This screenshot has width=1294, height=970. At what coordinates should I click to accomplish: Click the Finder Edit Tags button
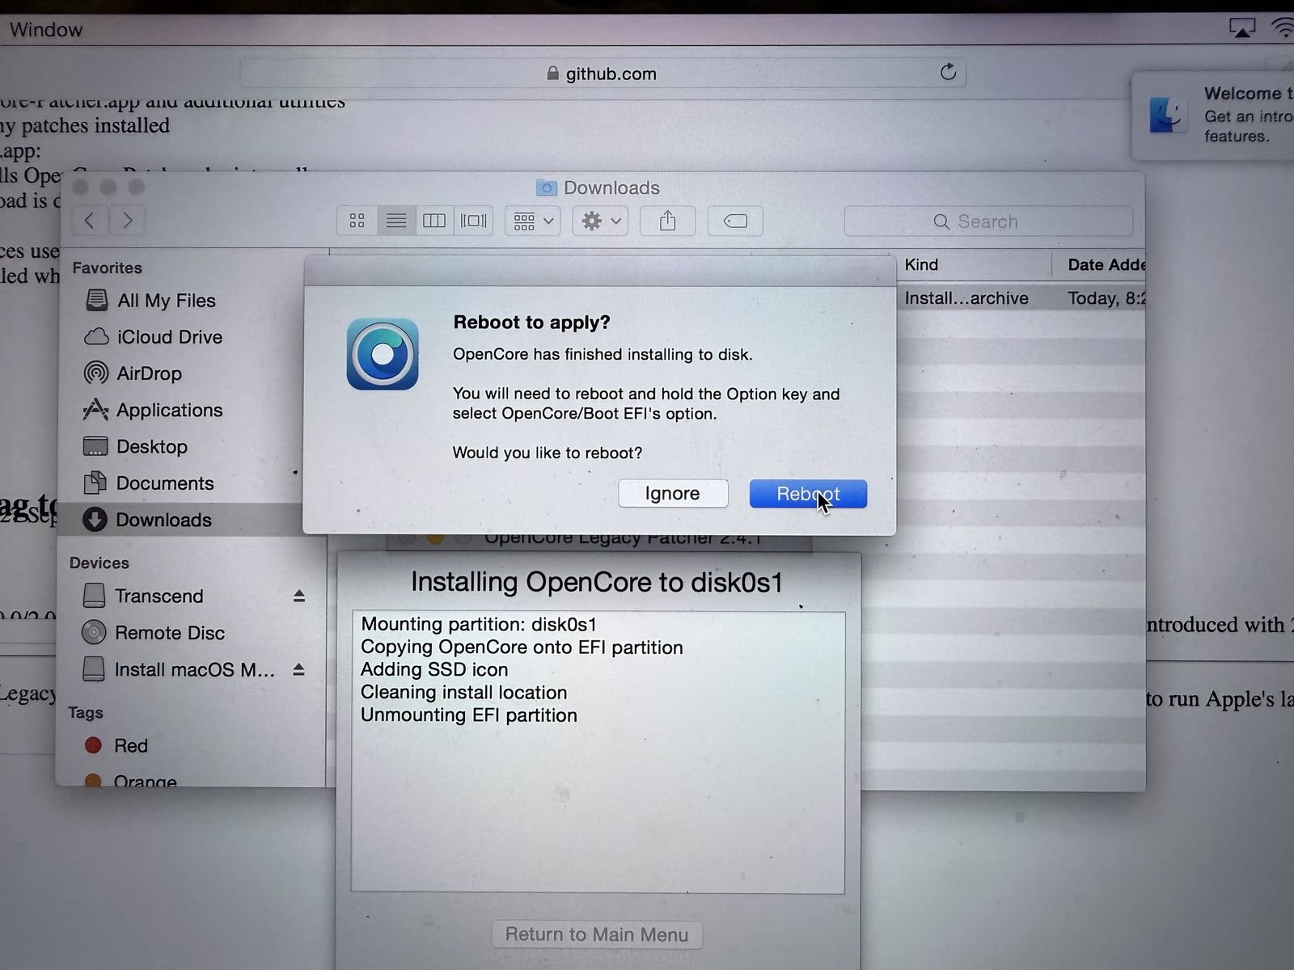[735, 221]
